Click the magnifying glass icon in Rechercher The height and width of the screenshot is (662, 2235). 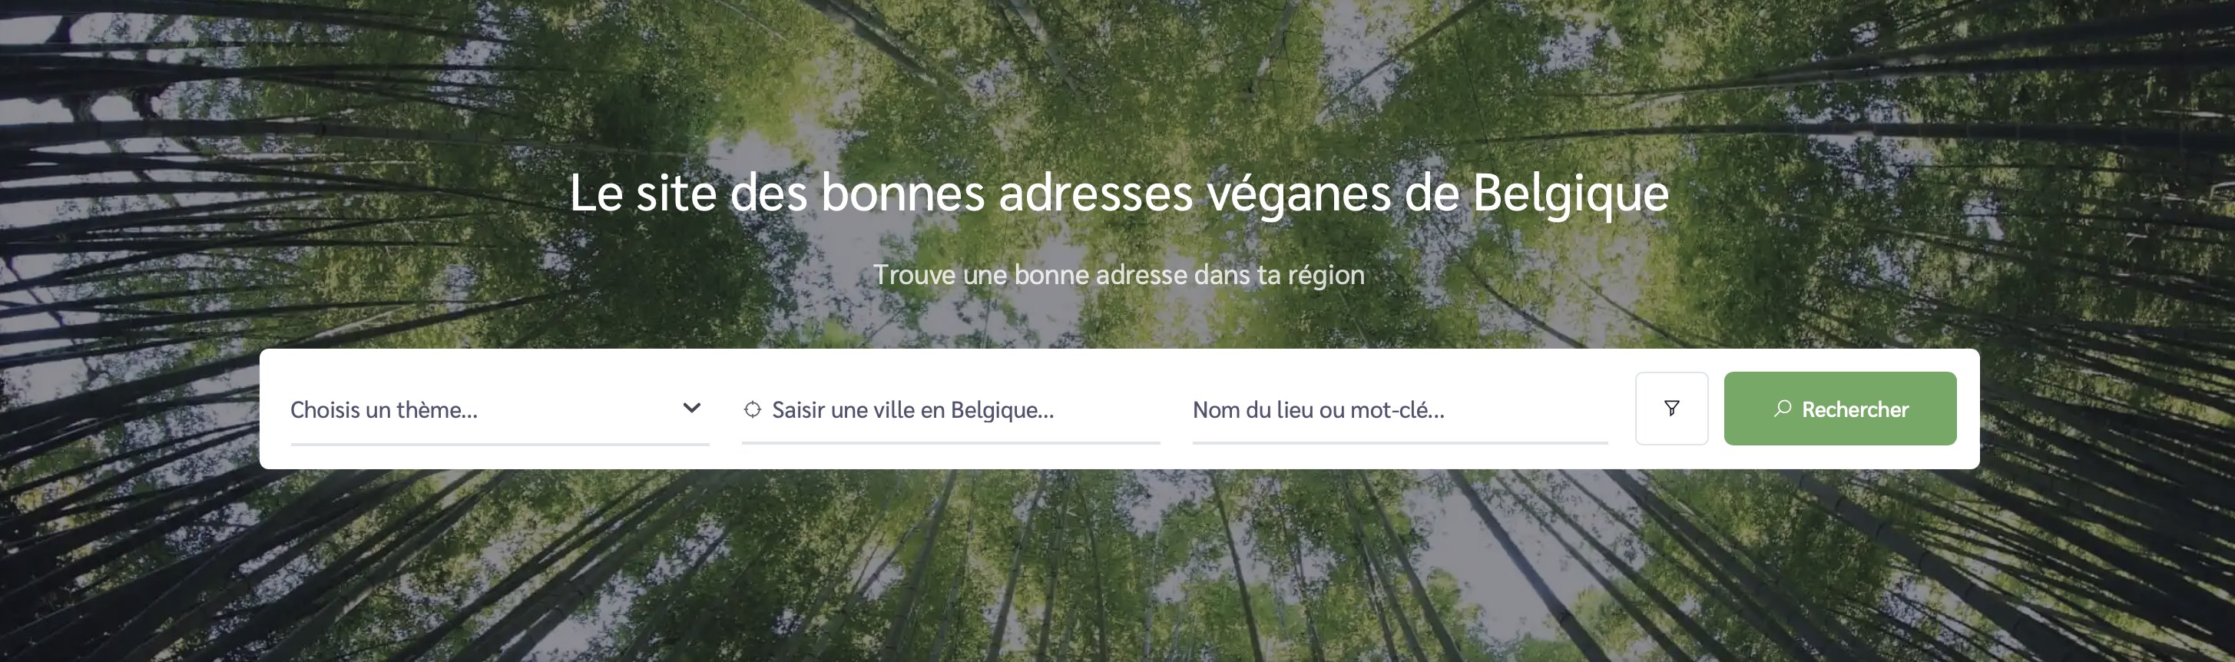[x=1782, y=408]
